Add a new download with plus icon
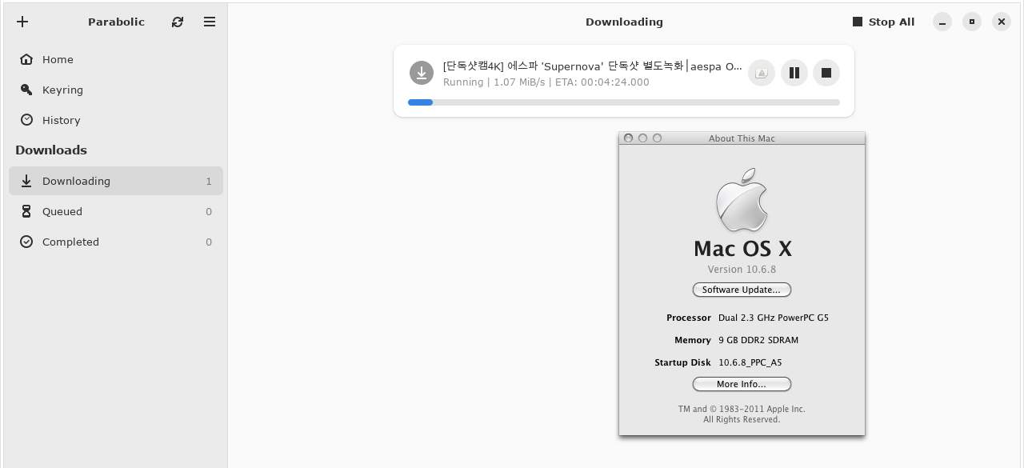 pyautogui.click(x=22, y=22)
